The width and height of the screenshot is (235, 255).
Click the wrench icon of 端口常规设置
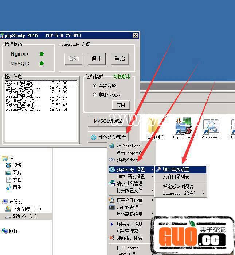click(x=158, y=170)
